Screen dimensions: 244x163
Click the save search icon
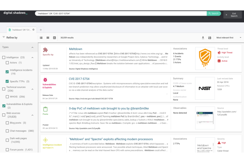210,38
